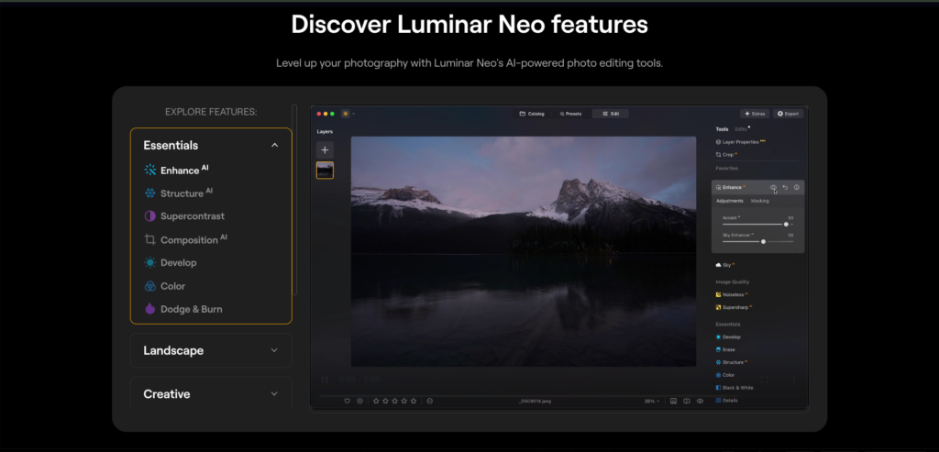This screenshot has height=452, width=939.
Task: Click the reject circle-x icon in the bottom bar
Action: 359,401
